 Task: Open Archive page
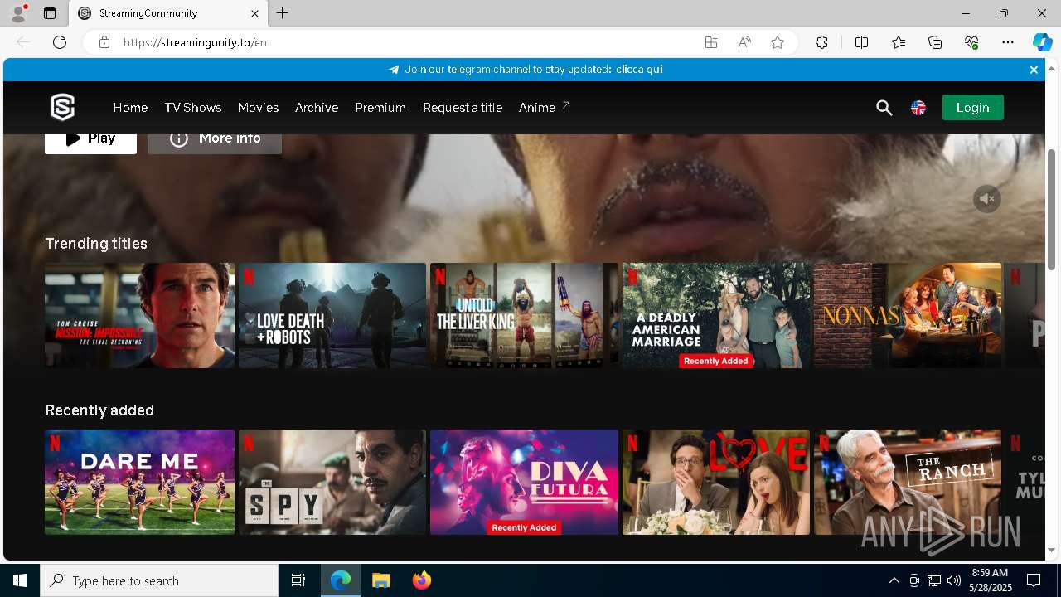point(317,108)
